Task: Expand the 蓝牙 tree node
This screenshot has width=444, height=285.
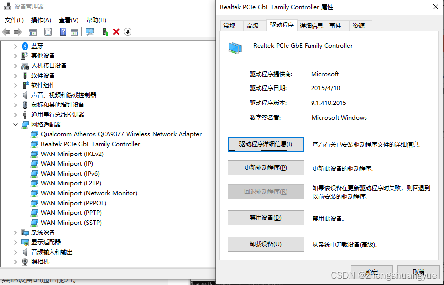Action: 15,46
